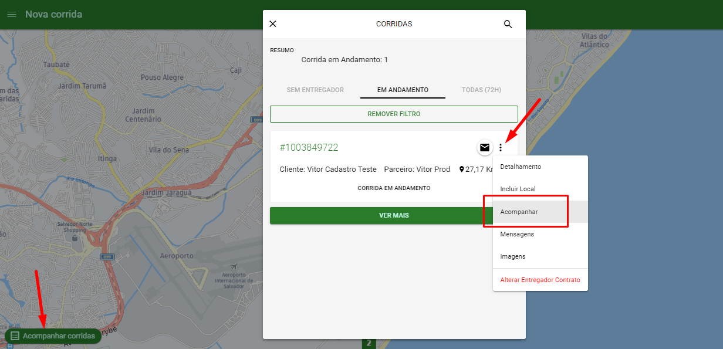723x349 pixels.
Task: Click the location pin next to 27,17 Km
Action: tap(462, 170)
